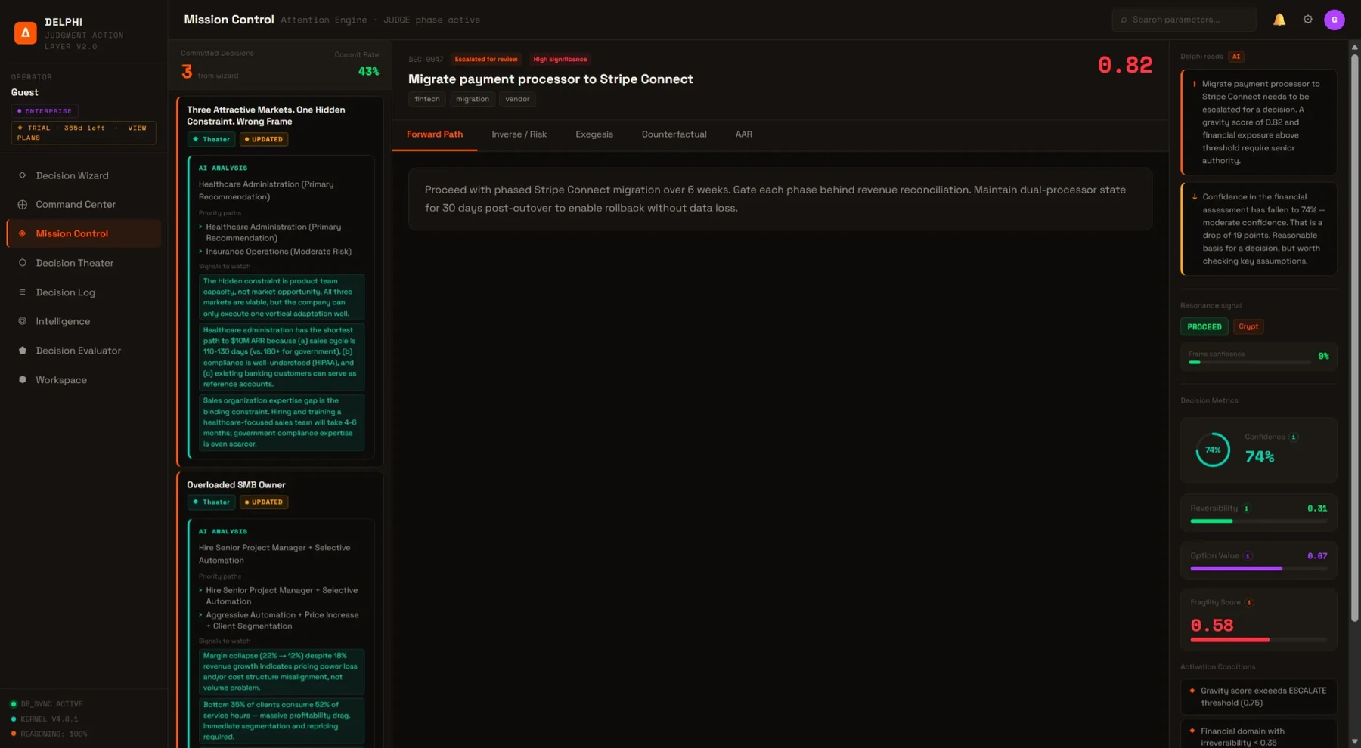Click the Reversibility progress bar
This screenshot has height=748, width=1361.
tap(1258, 521)
